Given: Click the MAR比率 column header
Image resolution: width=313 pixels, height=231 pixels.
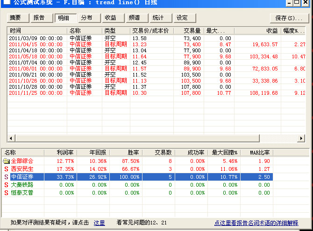Looking at the screenshot, I should pyautogui.click(x=257, y=153).
